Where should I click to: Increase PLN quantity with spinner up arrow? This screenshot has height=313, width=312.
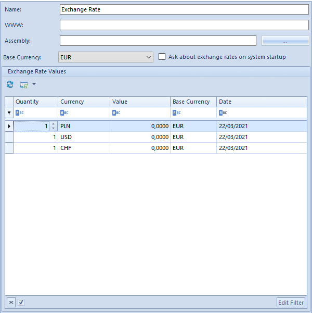pos(53,124)
